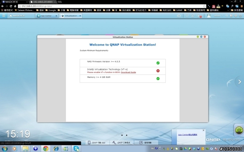
Task: Open the QNAP mobile App button
Action: [x=98, y=142]
